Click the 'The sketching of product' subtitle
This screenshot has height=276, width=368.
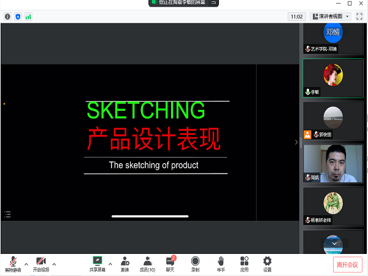(154, 165)
